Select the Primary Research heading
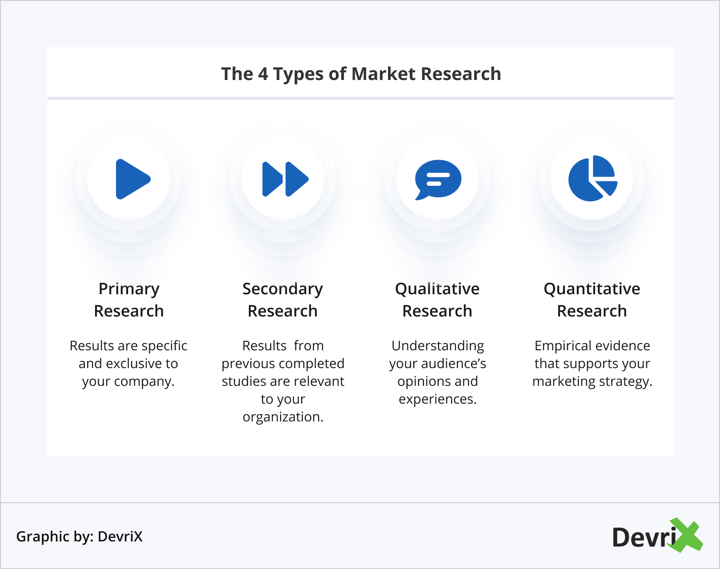 pyautogui.click(x=129, y=300)
